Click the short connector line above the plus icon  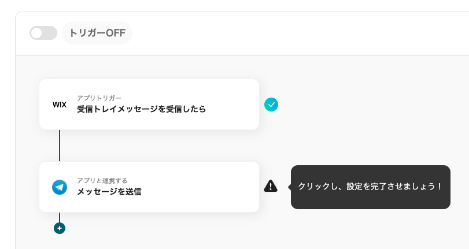pos(60,217)
